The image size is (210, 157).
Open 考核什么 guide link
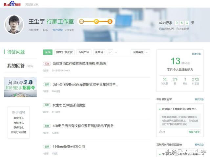tap(19, 123)
